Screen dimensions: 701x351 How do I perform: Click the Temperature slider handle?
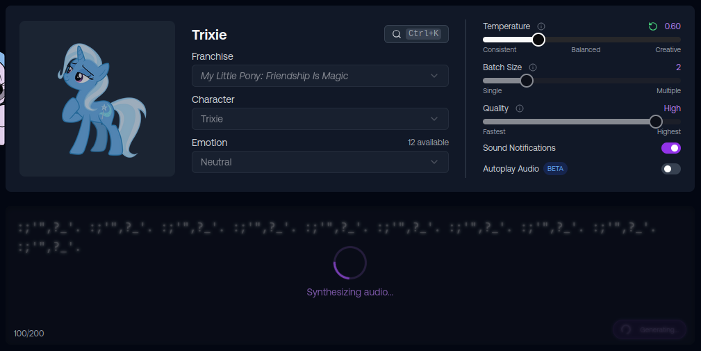538,40
